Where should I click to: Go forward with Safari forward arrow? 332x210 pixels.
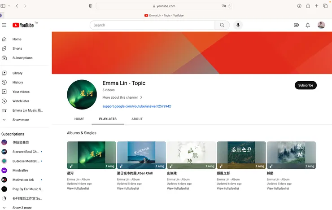25,6
